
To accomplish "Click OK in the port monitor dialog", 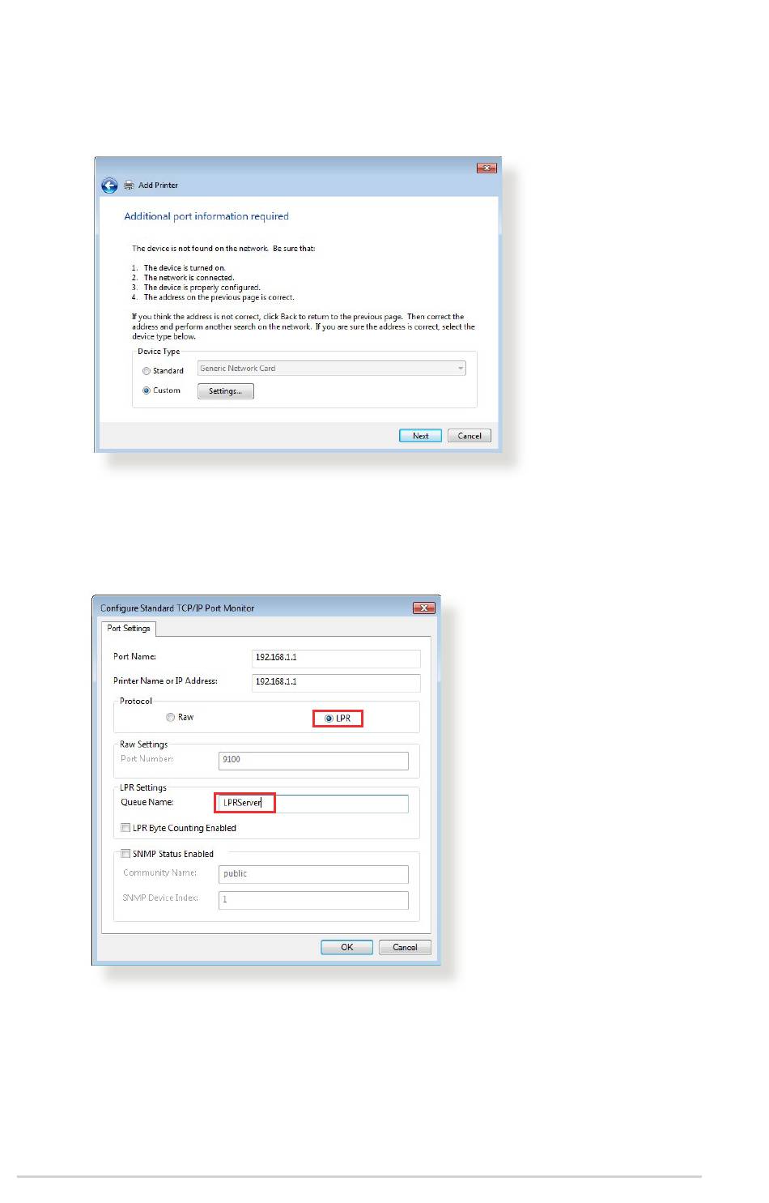I will [347, 947].
